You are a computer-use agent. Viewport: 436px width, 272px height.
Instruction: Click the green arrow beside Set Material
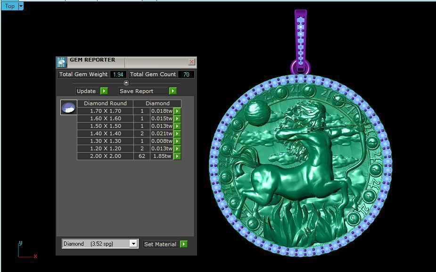[x=183, y=244]
